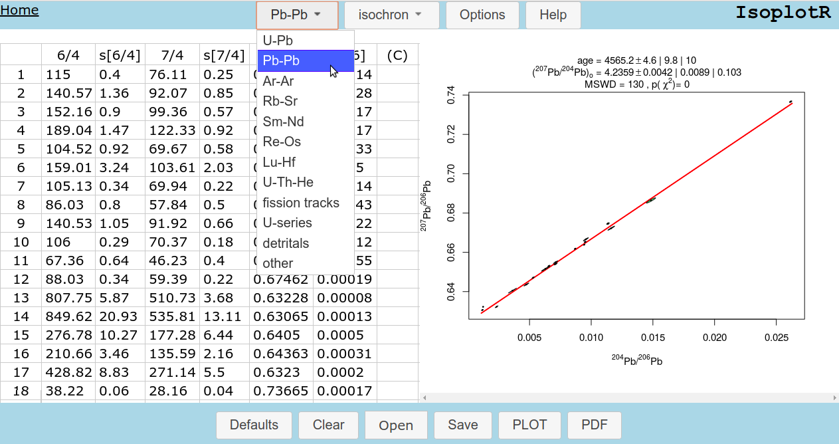Choose U-Th-He in the dropdown
The width and height of the screenshot is (839, 444).
click(288, 182)
